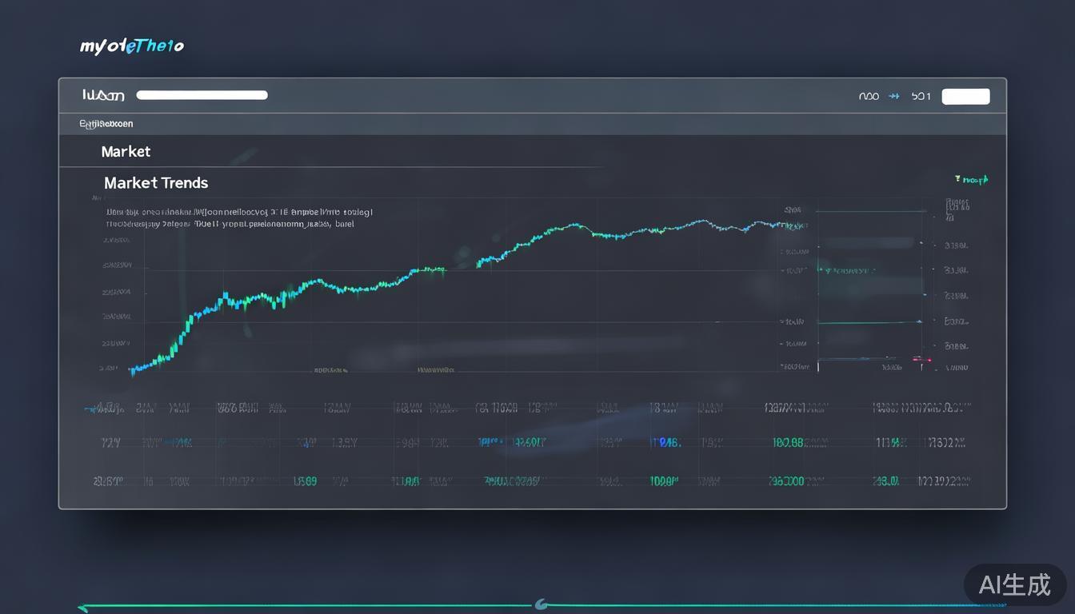
Task: Select the Market Trends section heading
Action: tap(156, 183)
